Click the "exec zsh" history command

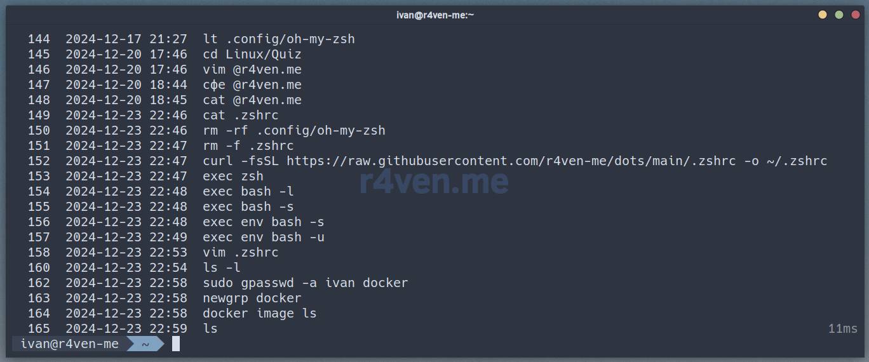click(x=232, y=176)
